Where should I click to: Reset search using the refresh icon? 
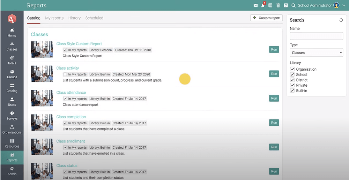[341, 20]
